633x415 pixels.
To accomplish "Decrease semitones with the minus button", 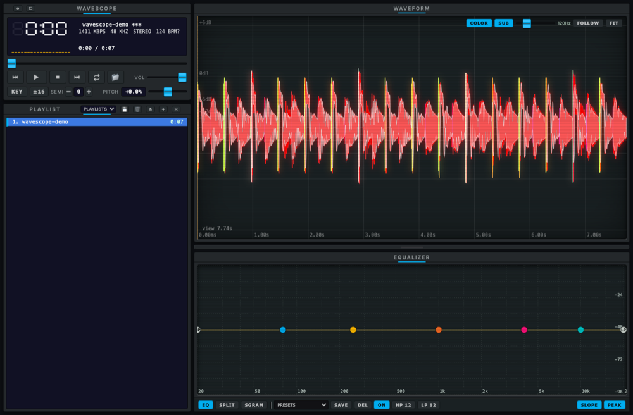I will pos(68,92).
